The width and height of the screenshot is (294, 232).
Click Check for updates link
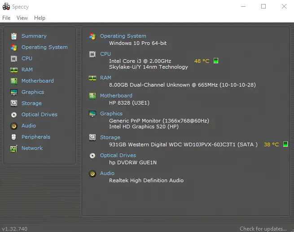point(263,229)
